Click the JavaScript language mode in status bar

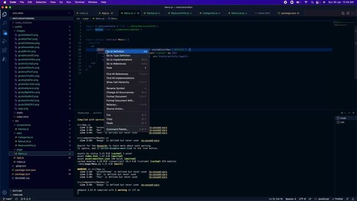324,199
